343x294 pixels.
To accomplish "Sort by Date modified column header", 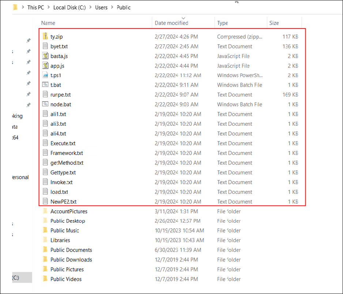I will point(171,23).
